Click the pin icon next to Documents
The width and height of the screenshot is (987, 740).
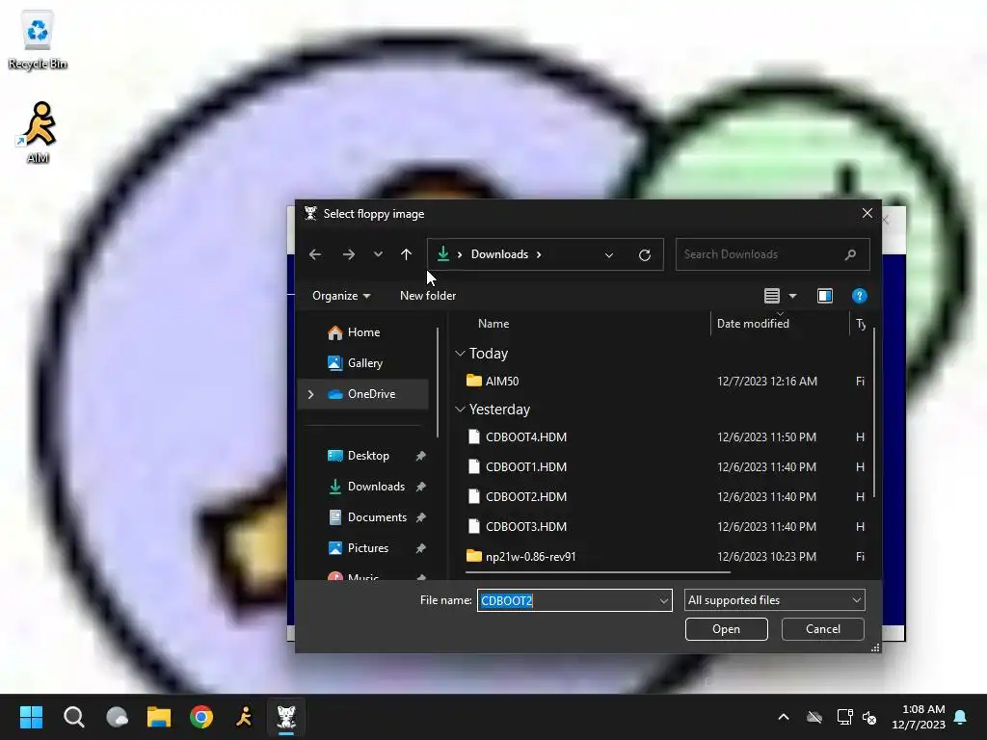coord(420,517)
